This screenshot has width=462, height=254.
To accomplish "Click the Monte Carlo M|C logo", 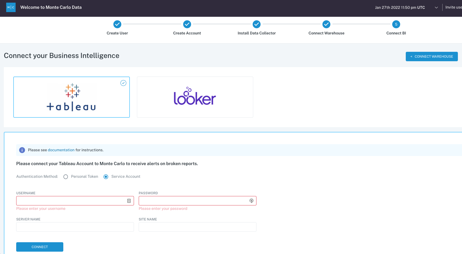I will click(x=11, y=7).
